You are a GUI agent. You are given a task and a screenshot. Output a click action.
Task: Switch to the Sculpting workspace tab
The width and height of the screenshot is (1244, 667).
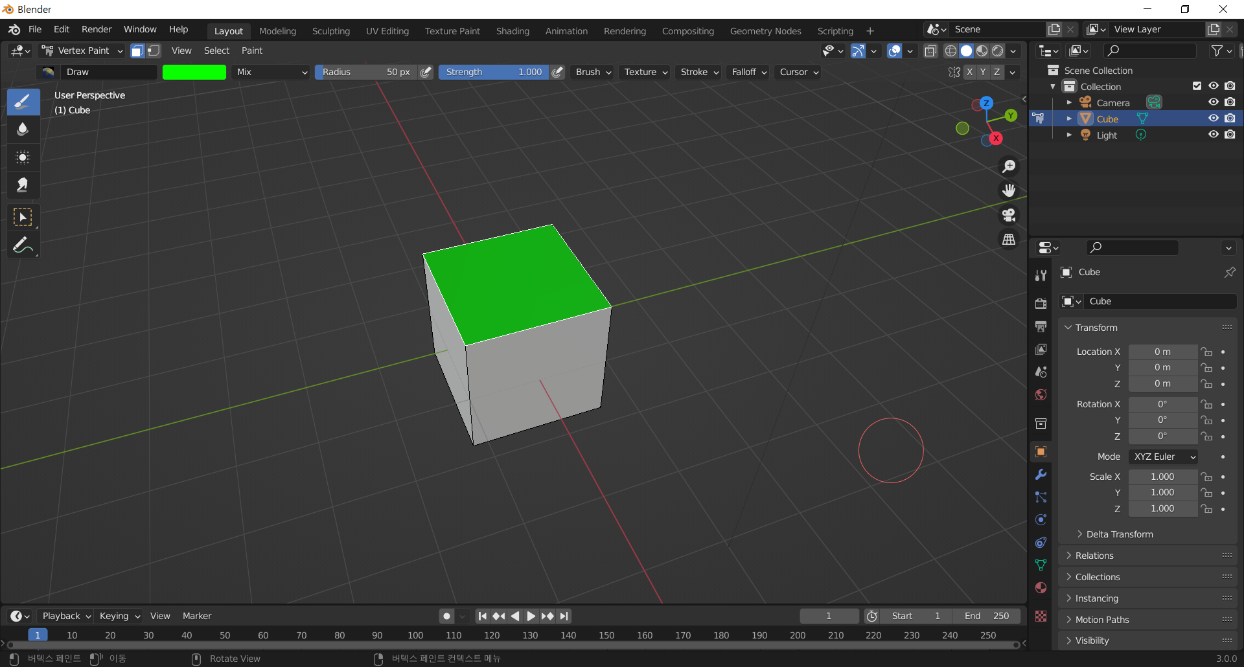(330, 31)
